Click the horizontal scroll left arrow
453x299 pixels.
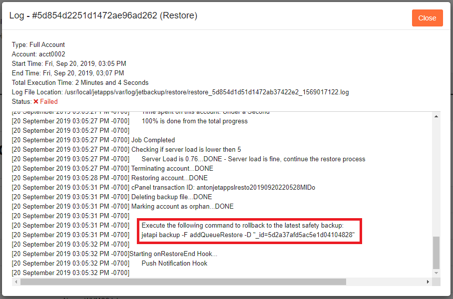[x=16, y=282]
